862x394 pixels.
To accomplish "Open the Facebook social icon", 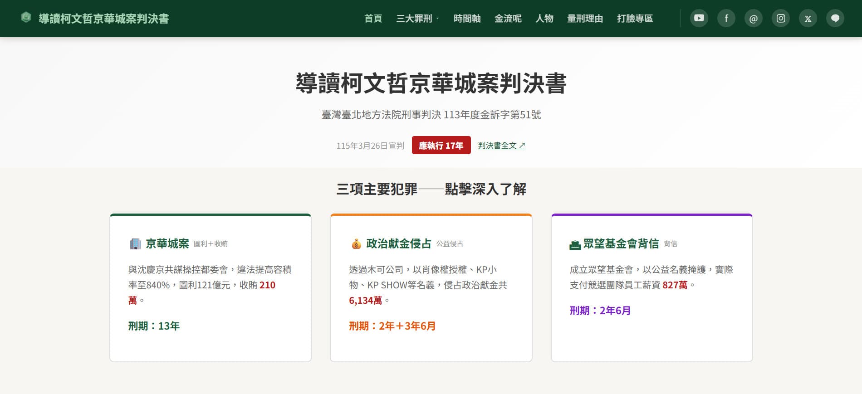I will 726,19.
